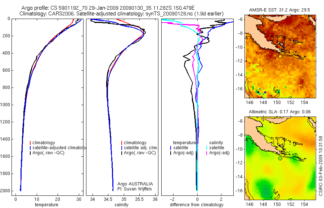This screenshot has width=324, height=208.
Task: Click the 'temperature' x-axis label
Action: point(46,205)
